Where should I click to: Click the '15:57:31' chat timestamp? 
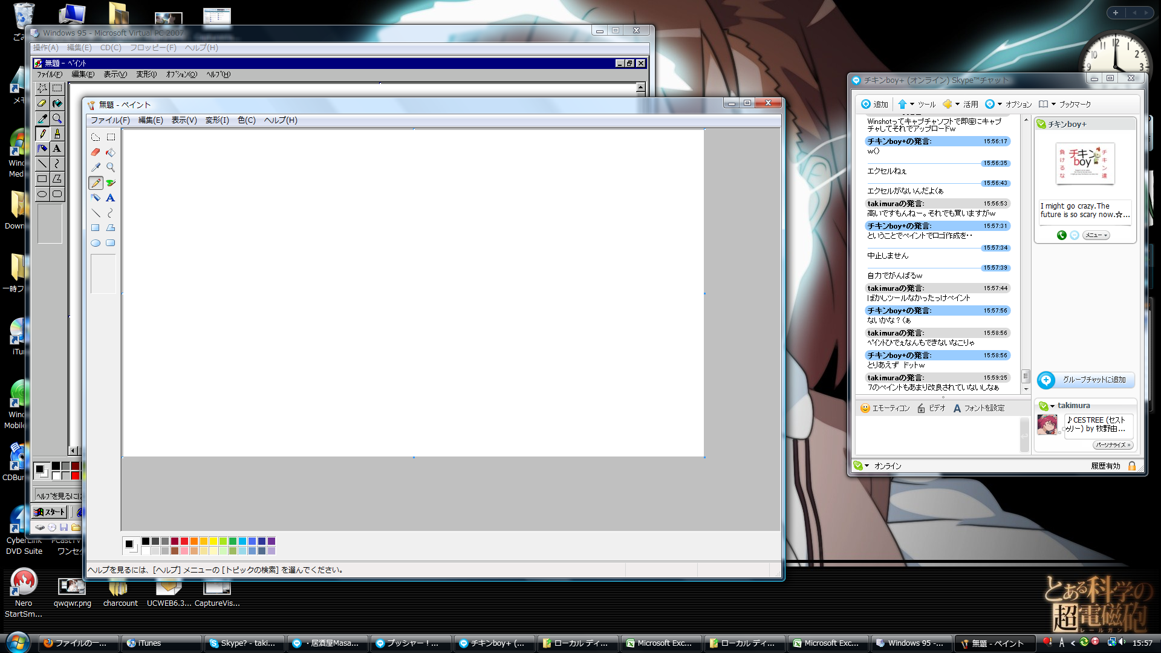(995, 226)
